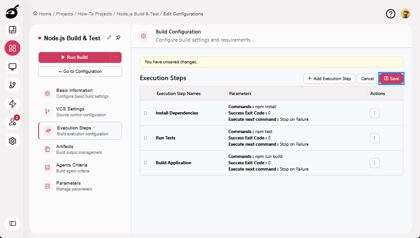This screenshot has width=420, height=238.
Task: Open the agents monitor sidebar icon
Action: [x=12, y=67]
